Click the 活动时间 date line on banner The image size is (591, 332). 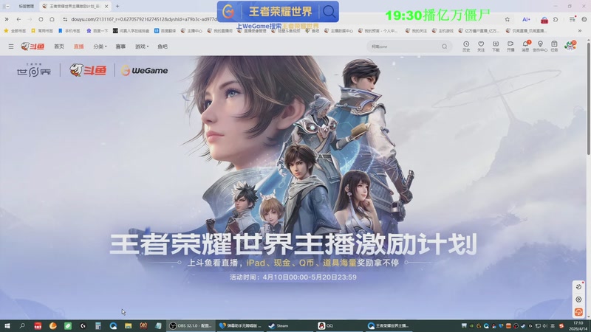[x=293, y=277]
